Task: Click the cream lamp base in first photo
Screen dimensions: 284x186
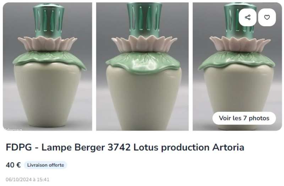Action: [48, 94]
